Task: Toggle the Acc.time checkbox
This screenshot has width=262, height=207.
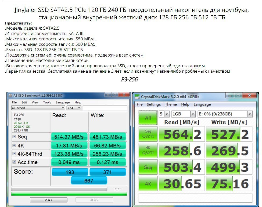Action: coord(14,162)
